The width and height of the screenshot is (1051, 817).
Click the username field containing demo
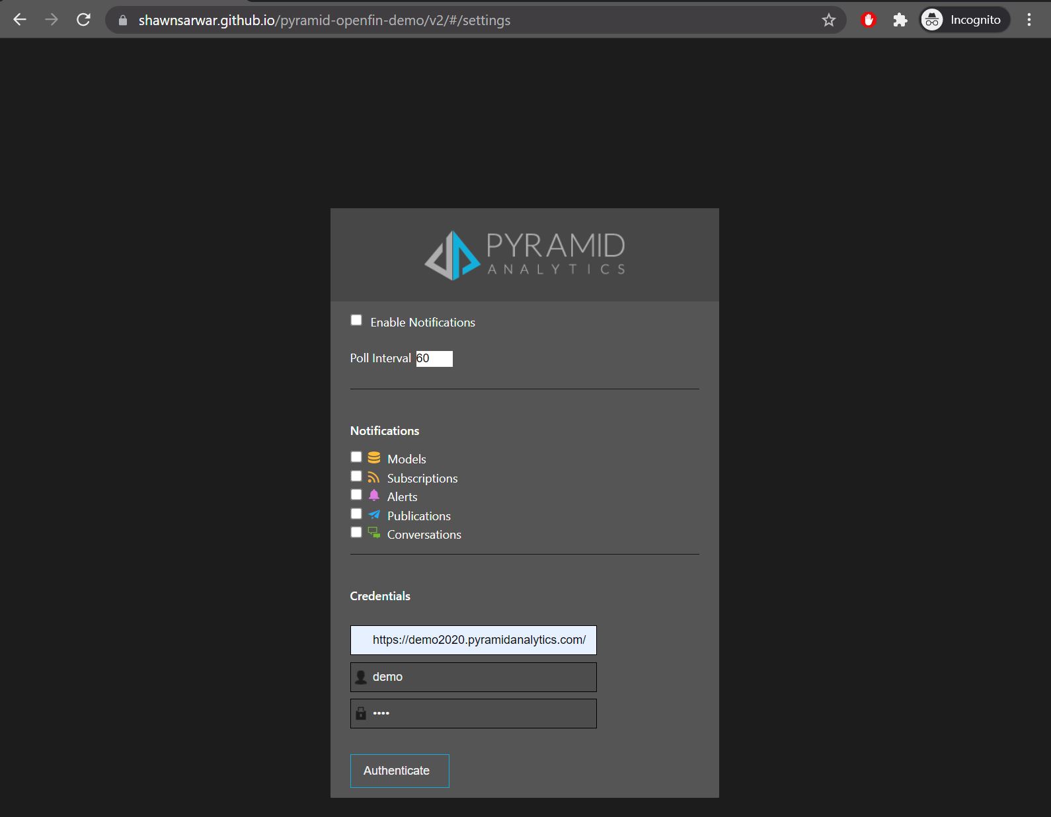coord(473,677)
